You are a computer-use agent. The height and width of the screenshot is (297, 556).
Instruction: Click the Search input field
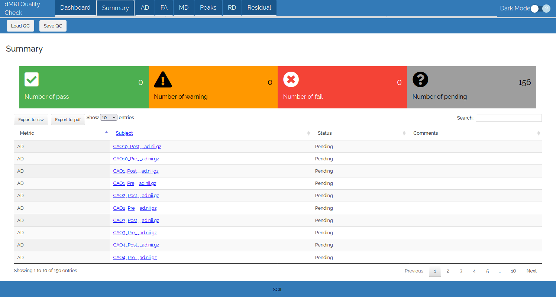[x=508, y=118]
